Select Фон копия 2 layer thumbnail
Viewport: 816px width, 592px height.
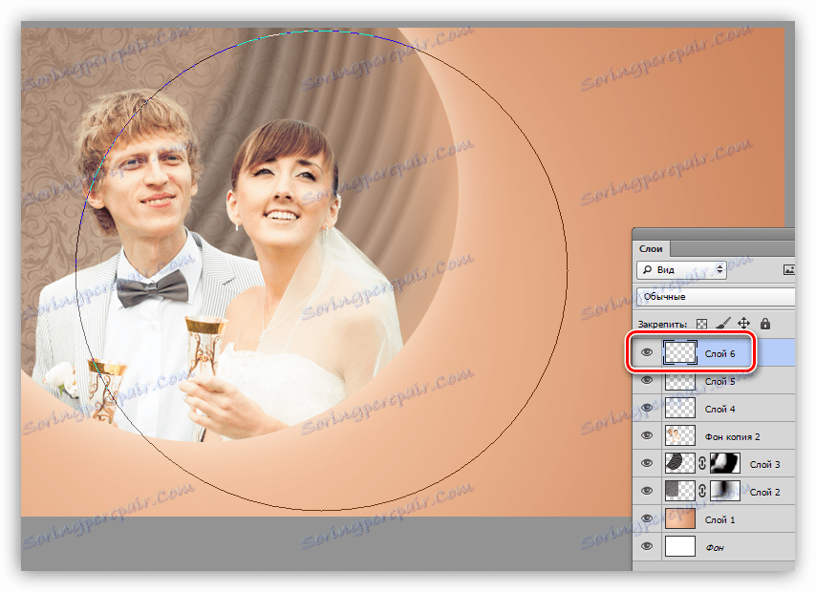tap(679, 436)
